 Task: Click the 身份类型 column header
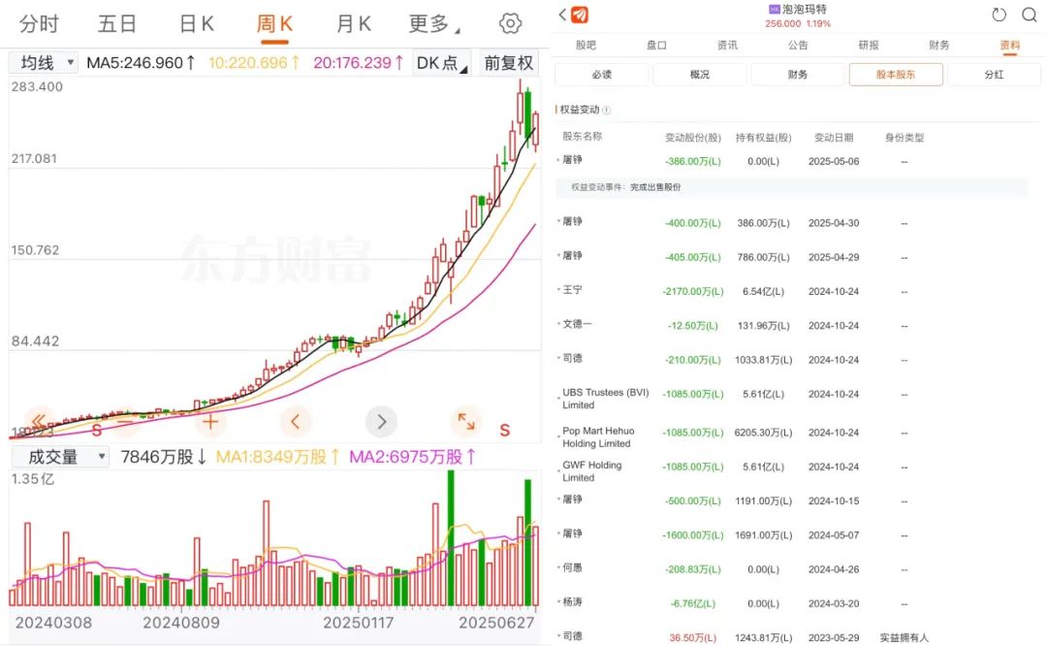904,138
